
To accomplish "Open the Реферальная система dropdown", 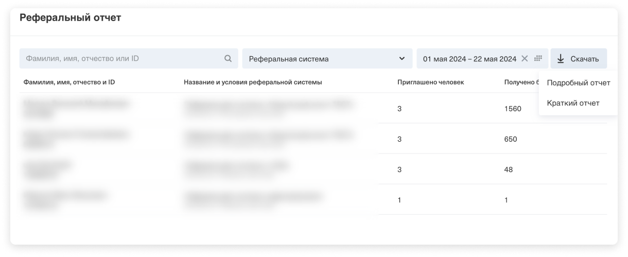I will (x=319, y=59).
